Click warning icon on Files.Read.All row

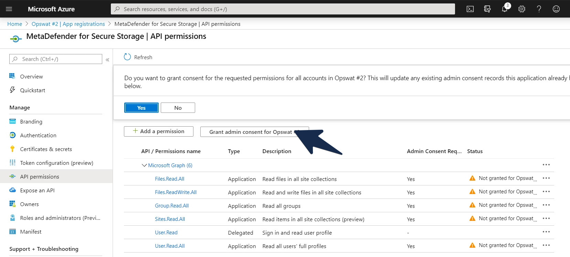coord(472,178)
